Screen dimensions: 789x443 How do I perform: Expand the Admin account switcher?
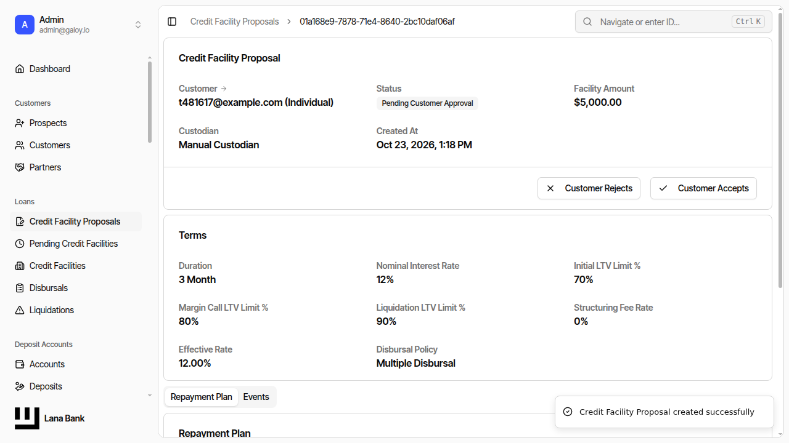(138, 25)
